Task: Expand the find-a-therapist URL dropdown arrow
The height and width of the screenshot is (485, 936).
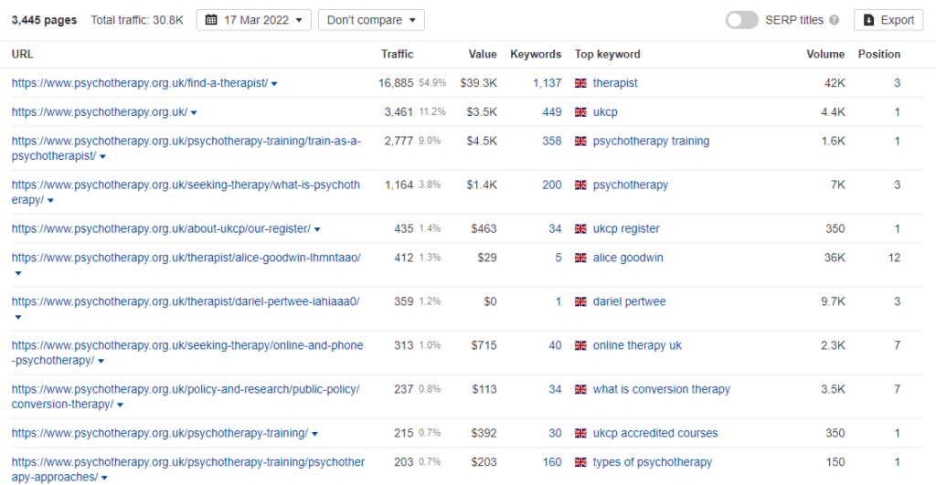Action: coord(274,84)
